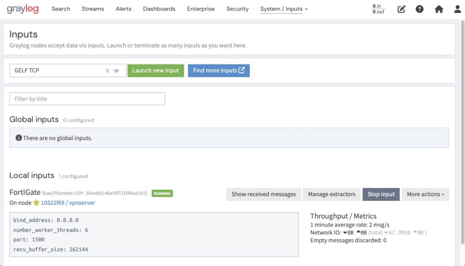Click the RUNNING status badge

tap(162, 193)
